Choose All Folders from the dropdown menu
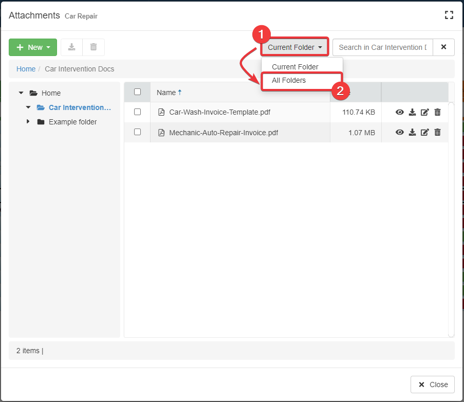464x402 pixels. point(289,80)
